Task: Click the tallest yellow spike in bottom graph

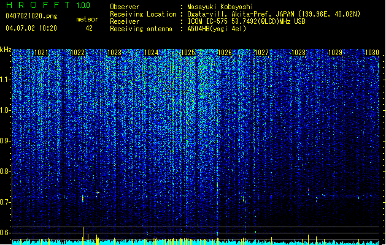Action: pos(83,235)
